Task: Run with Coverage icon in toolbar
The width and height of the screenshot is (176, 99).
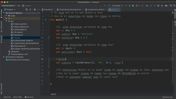Action: 133,5
